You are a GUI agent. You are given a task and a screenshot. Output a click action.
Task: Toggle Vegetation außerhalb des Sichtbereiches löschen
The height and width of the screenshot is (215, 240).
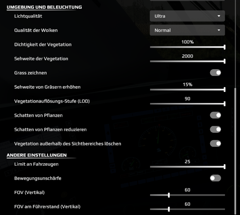[x=215, y=143]
